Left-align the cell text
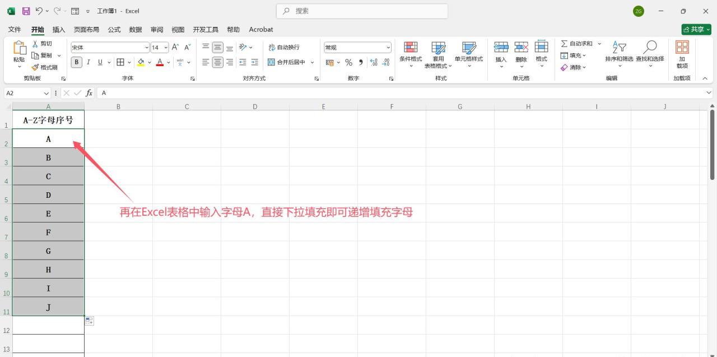The height and width of the screenshot is (357, 717). click(206, 62)
